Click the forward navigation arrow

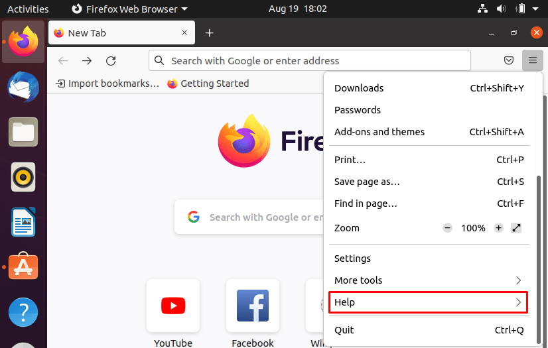pos(87,61)
